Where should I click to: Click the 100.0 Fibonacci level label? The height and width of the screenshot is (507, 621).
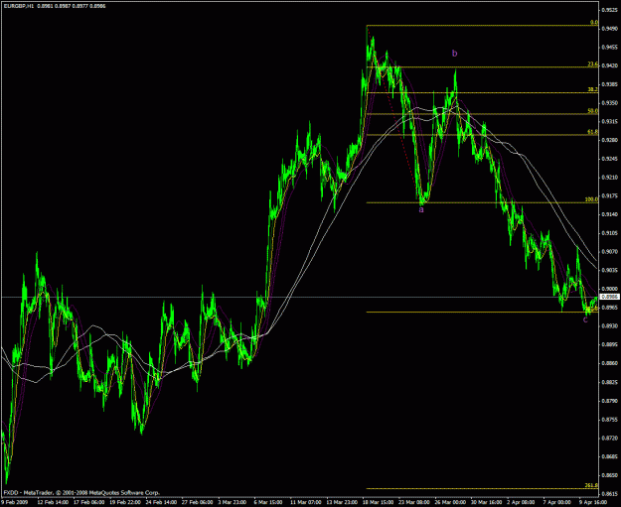point(592,199)
